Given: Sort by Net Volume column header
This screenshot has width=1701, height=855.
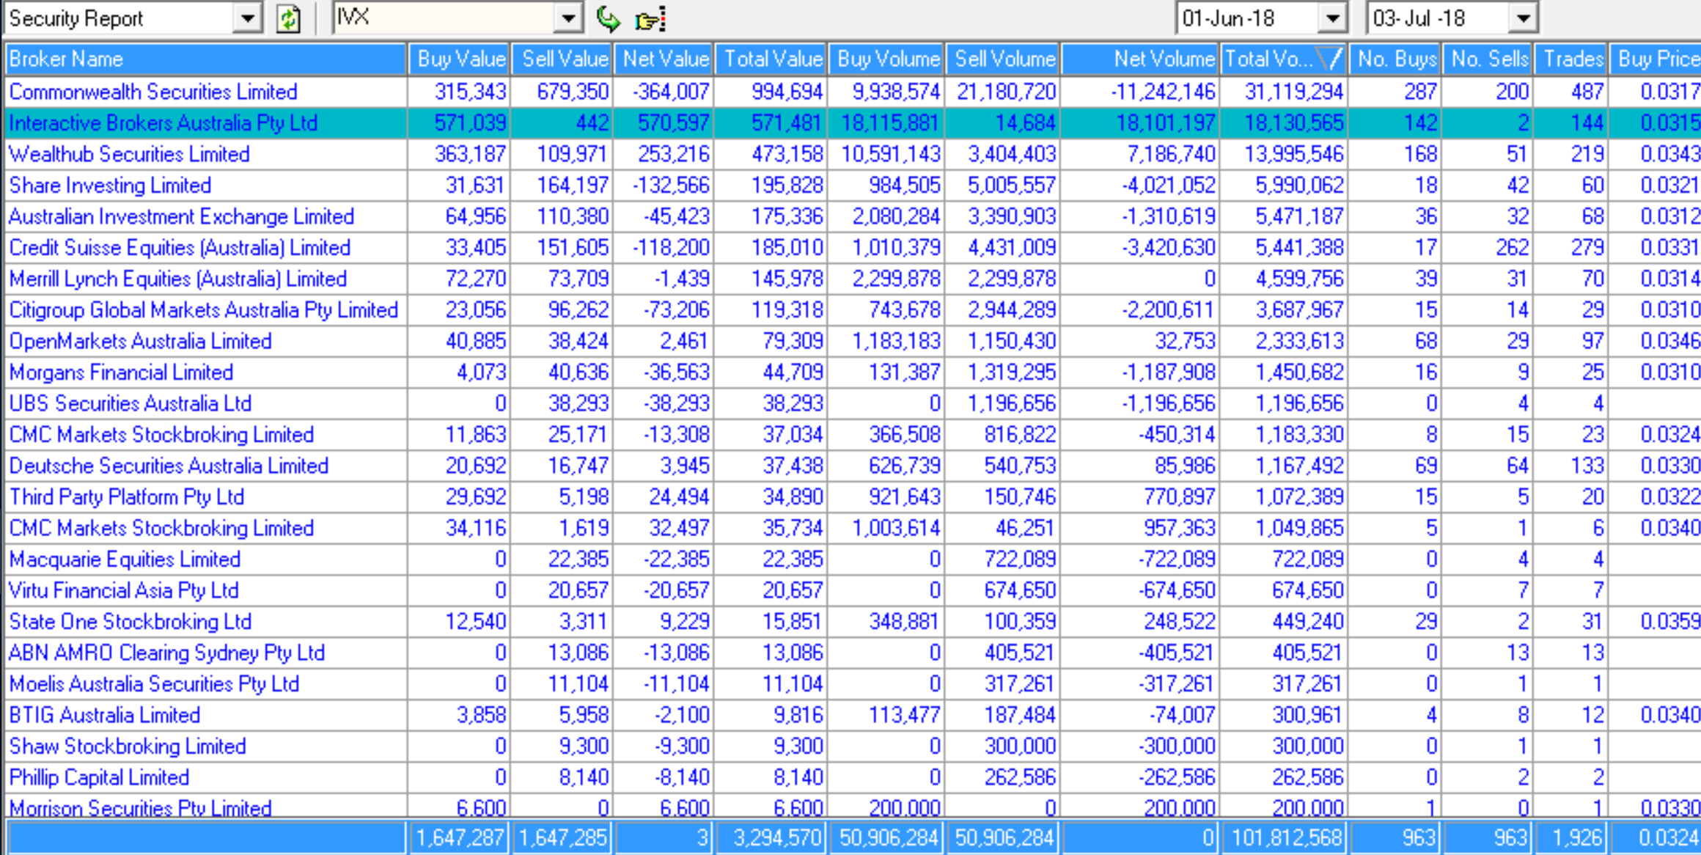Looking at the screenshot, I should 1140,59.
